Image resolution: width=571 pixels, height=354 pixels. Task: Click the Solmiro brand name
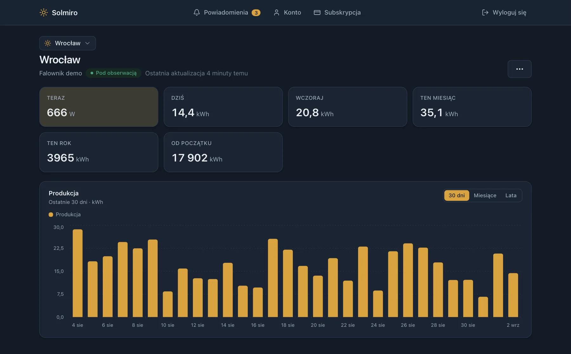[65, 13]
